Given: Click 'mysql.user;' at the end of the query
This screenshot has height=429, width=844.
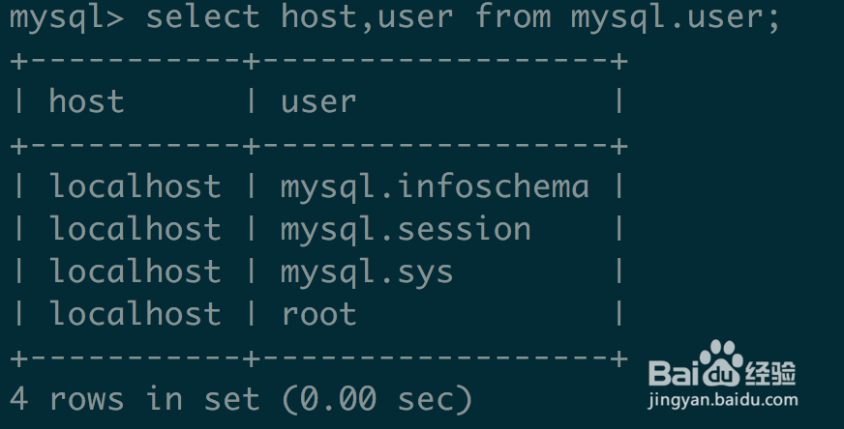Looking at the screenshot, I should click(675, 17).
